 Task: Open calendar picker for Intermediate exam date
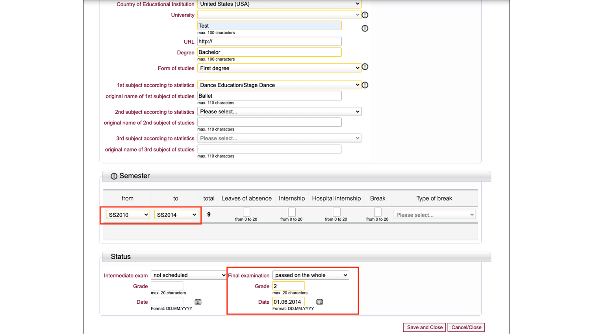198,302
